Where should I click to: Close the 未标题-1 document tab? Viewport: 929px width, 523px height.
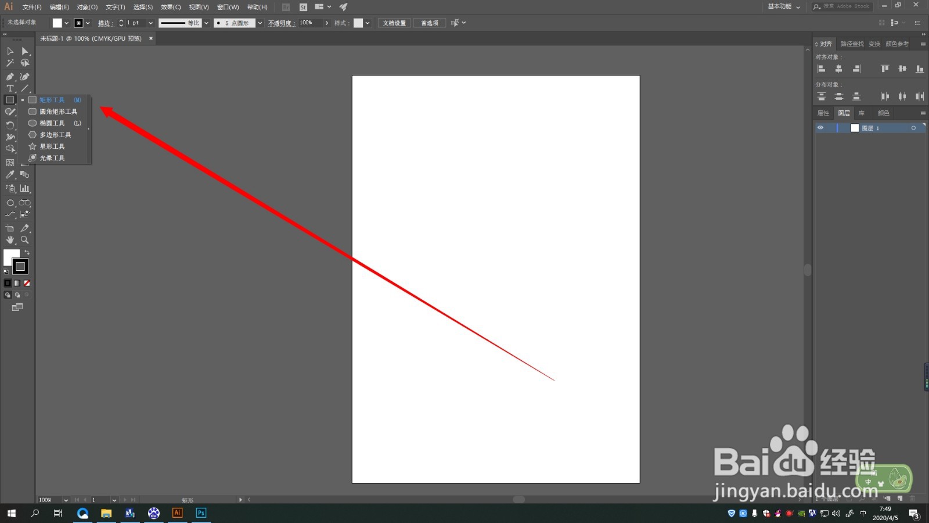[151, 38]
